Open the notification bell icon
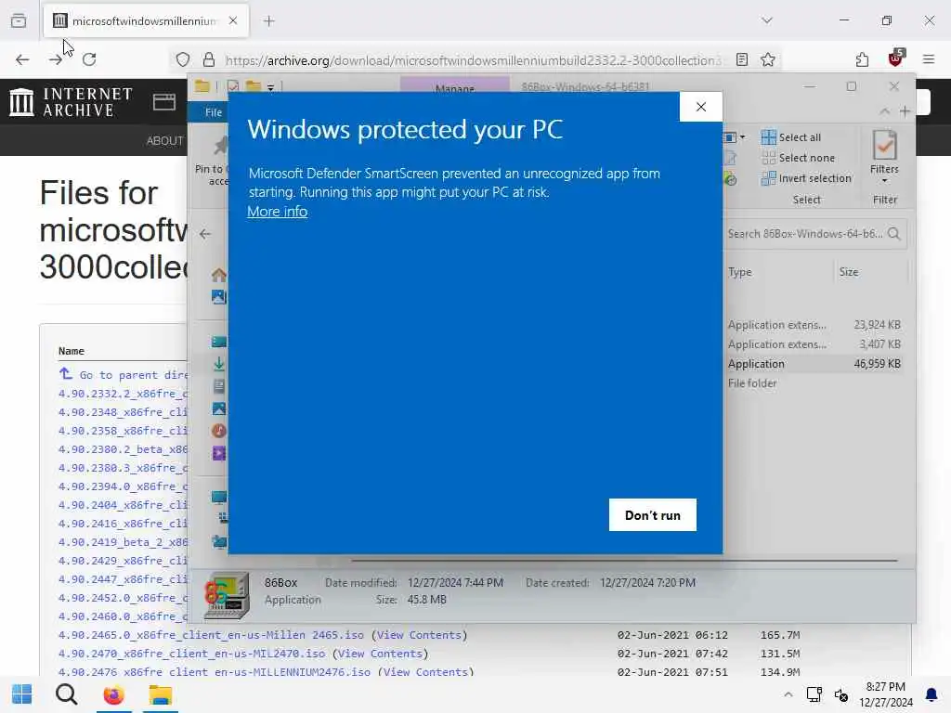Screen dimensions: 951x713 [x=931, y=694]
